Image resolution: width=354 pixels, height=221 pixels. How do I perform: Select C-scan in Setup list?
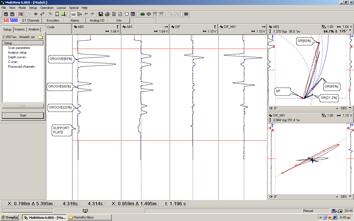tap(13, 62)
